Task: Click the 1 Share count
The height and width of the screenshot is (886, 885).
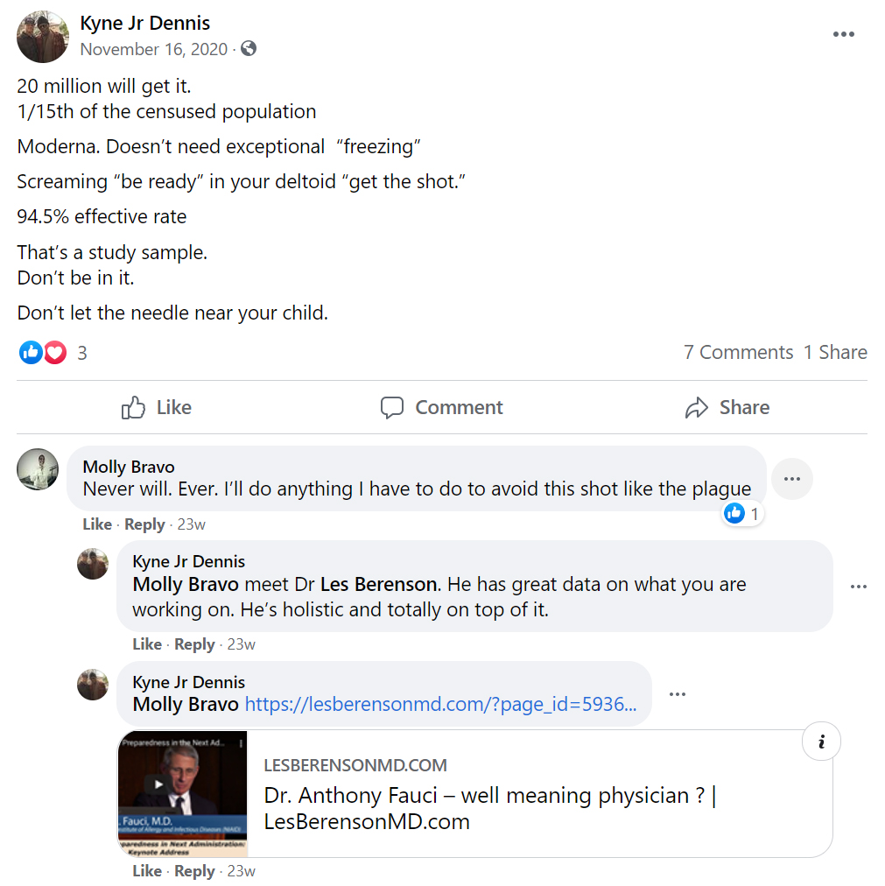Action: click(835, 352)
